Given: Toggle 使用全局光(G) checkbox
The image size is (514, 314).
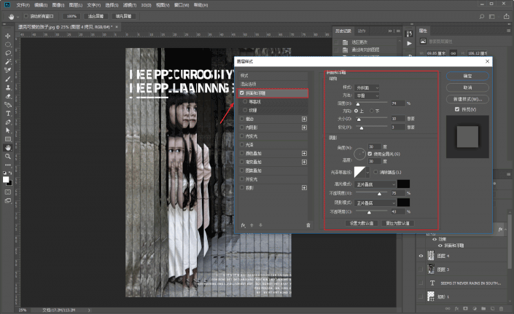Looking at the screenshot, I should [x=370, y=154].
